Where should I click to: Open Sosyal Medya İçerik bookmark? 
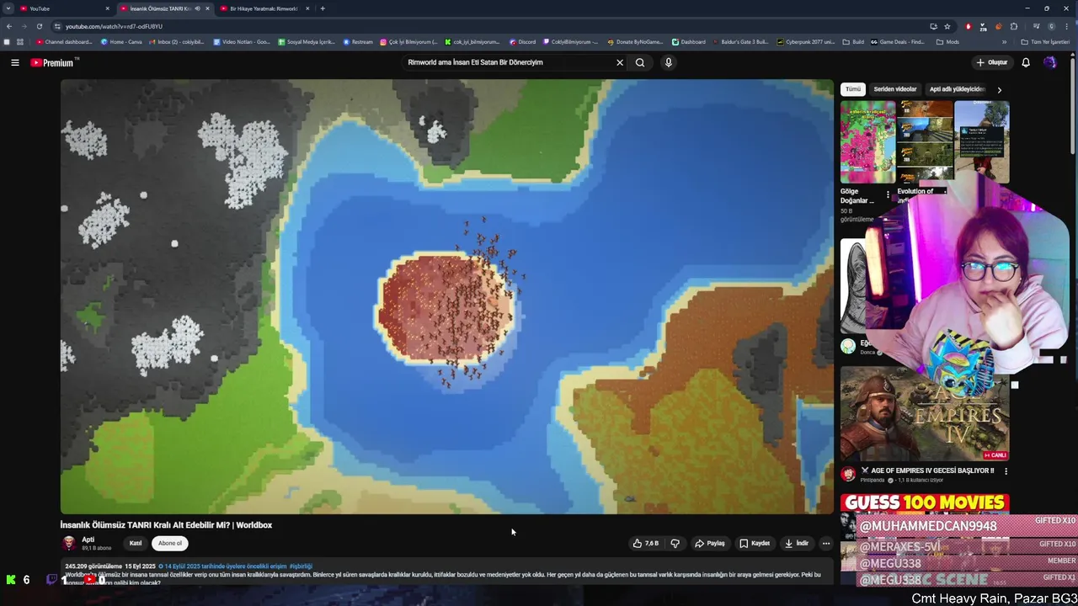pyautogui.click(x=307, y=41)
